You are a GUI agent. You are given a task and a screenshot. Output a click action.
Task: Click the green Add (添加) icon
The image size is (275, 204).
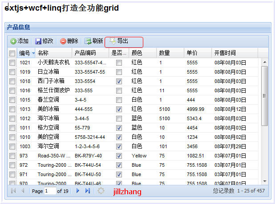pos(13,41)
